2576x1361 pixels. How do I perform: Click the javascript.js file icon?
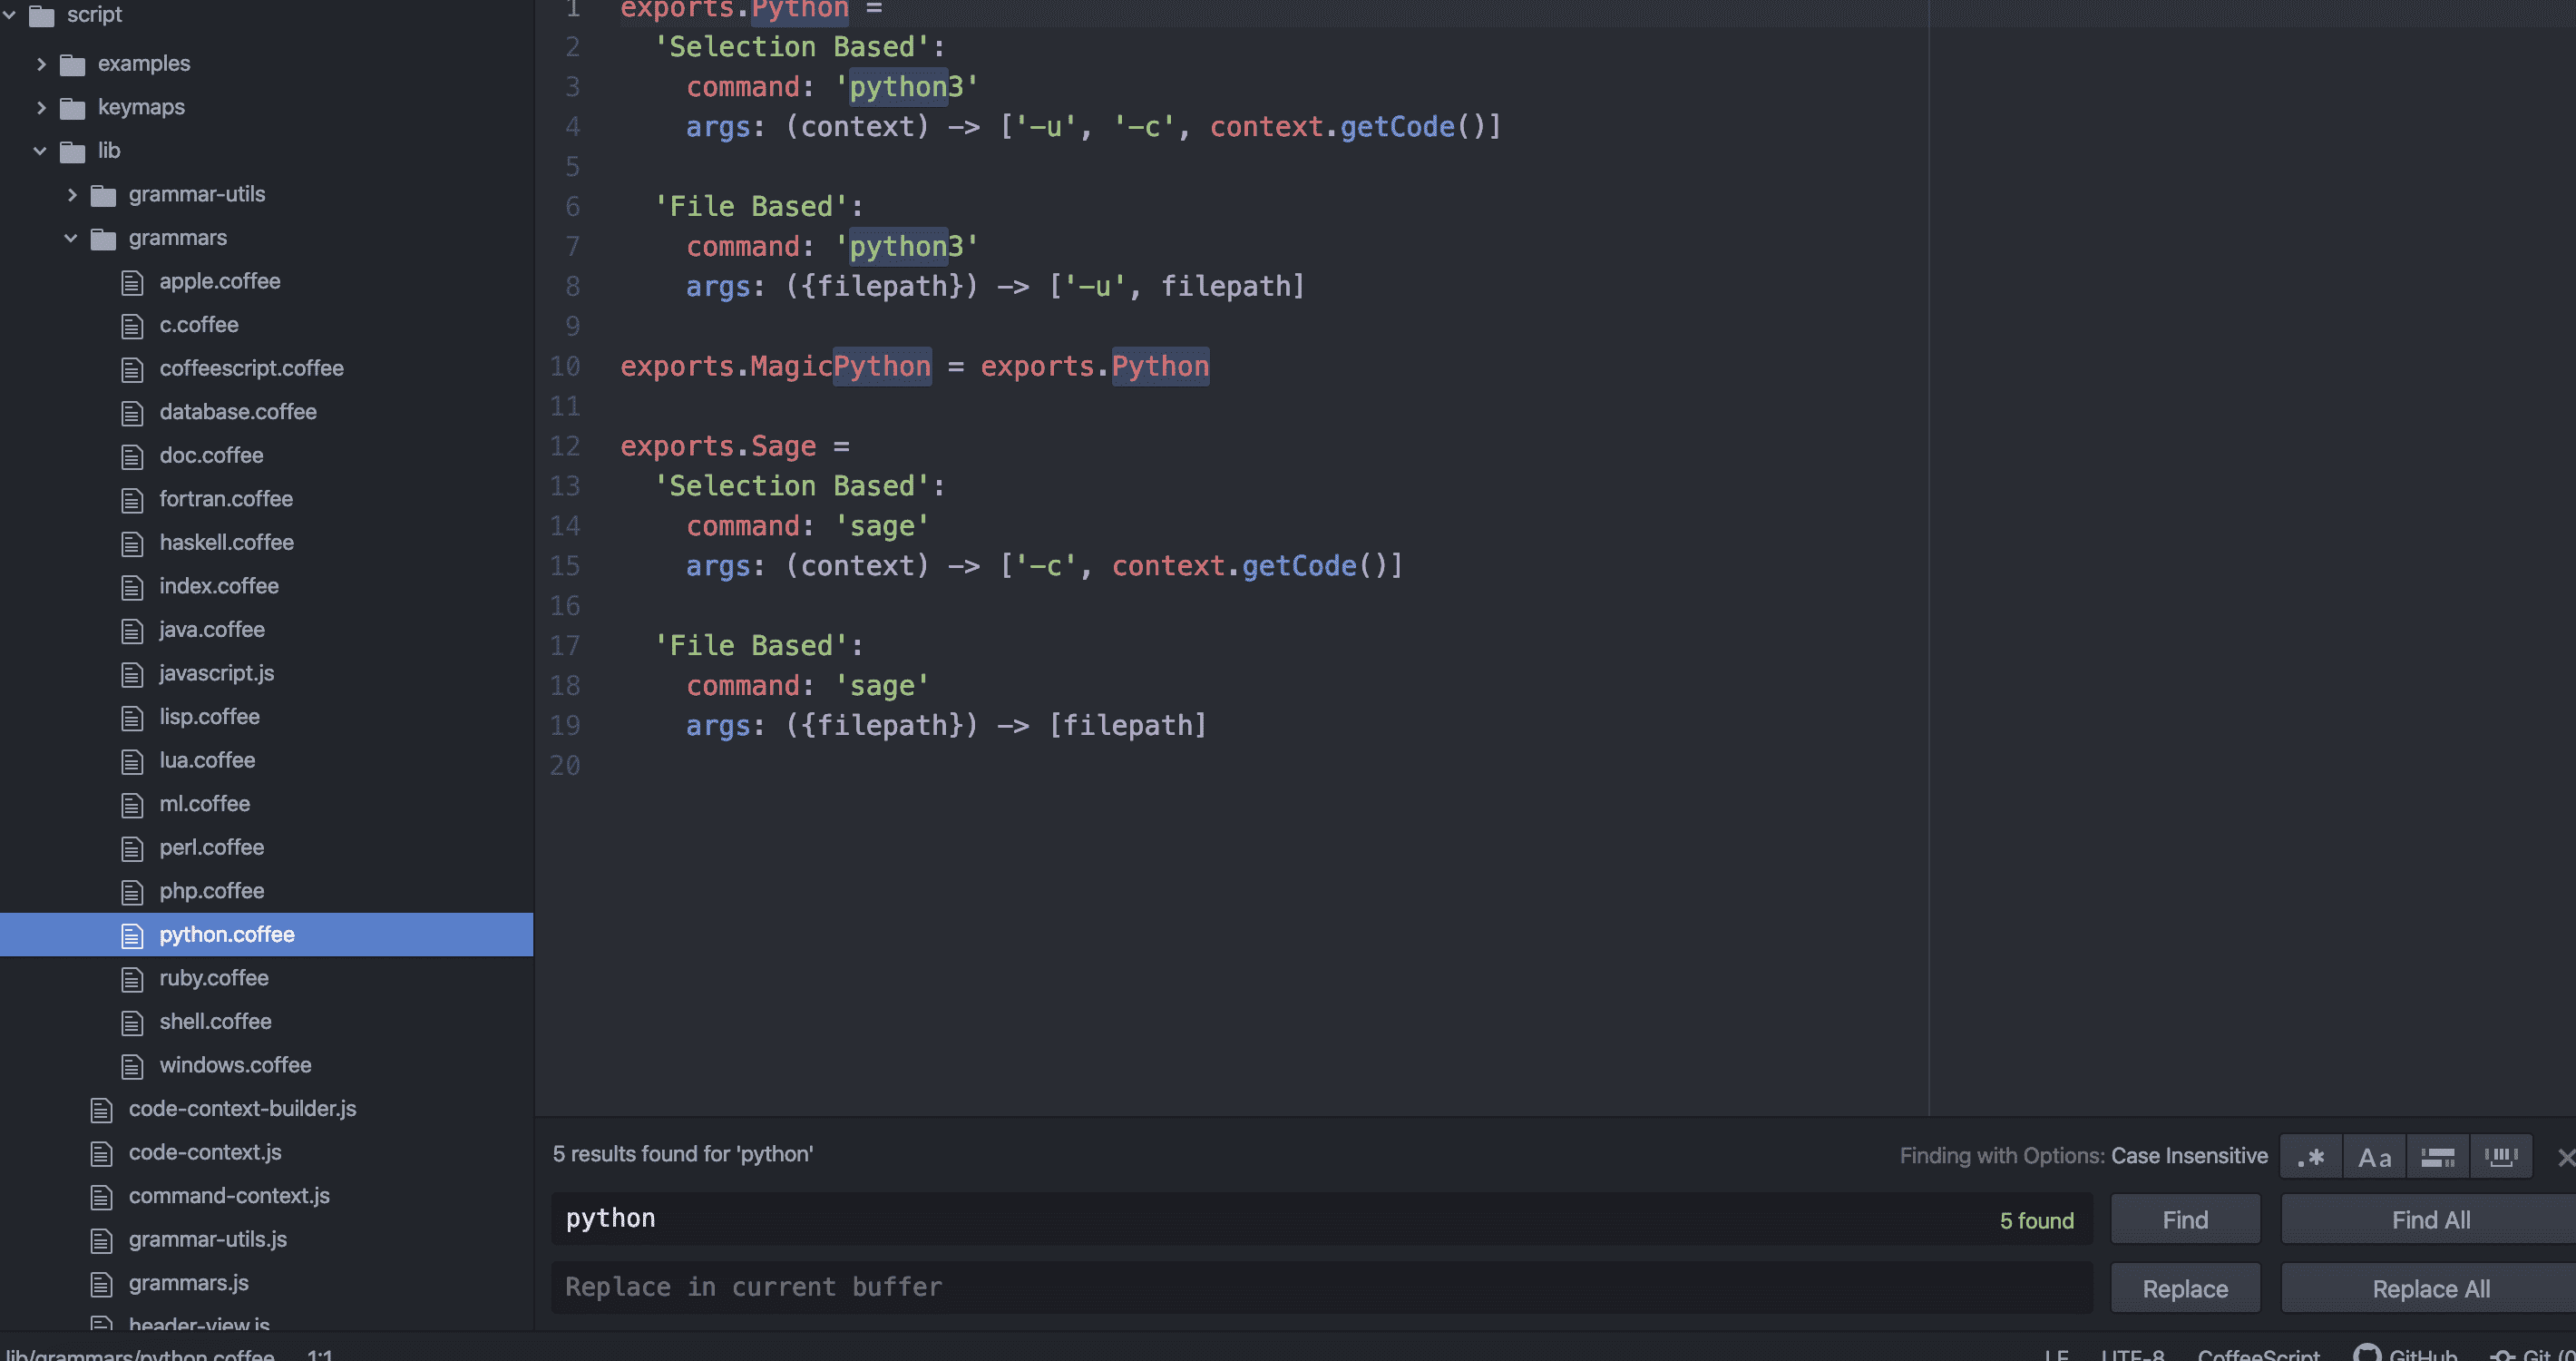point(132,674)
